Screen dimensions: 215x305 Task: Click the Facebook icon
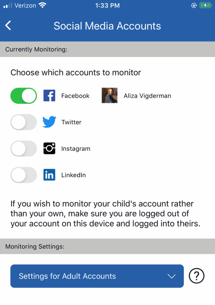[49, 96]
